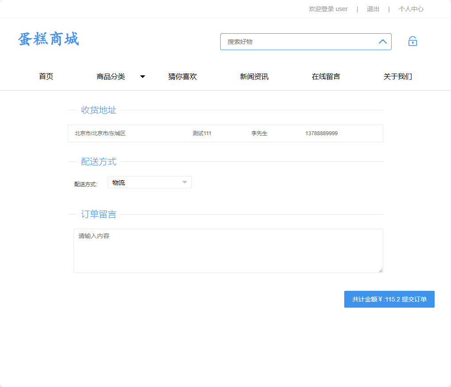Viewport: 451px width, 387px height.
Task: Open the 新闻资讯 news page
Action: (254, 76)
